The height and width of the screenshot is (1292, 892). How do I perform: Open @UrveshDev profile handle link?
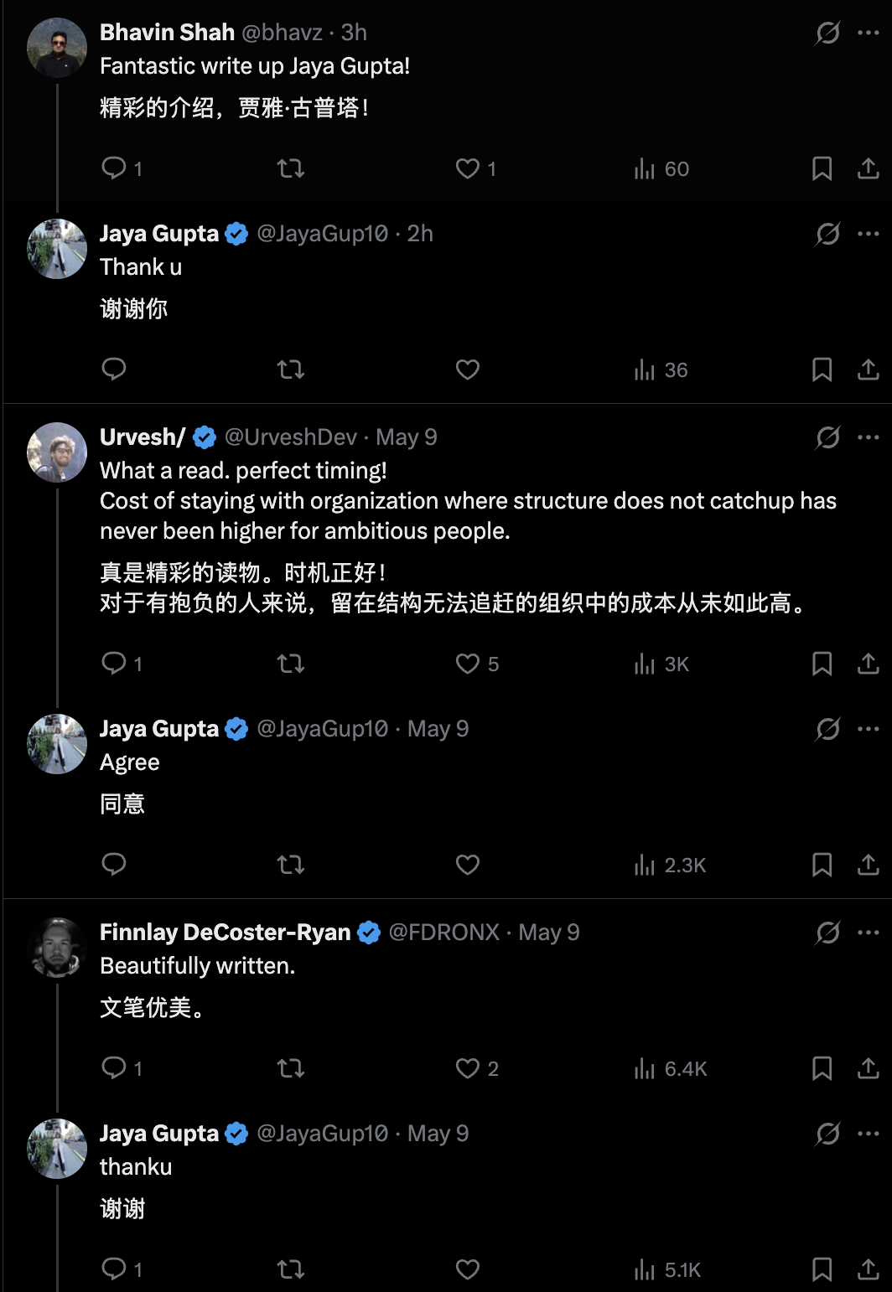click(291, 437)
